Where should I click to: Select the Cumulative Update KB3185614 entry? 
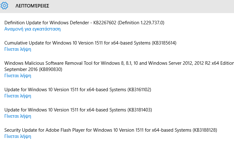coord(90,43)
